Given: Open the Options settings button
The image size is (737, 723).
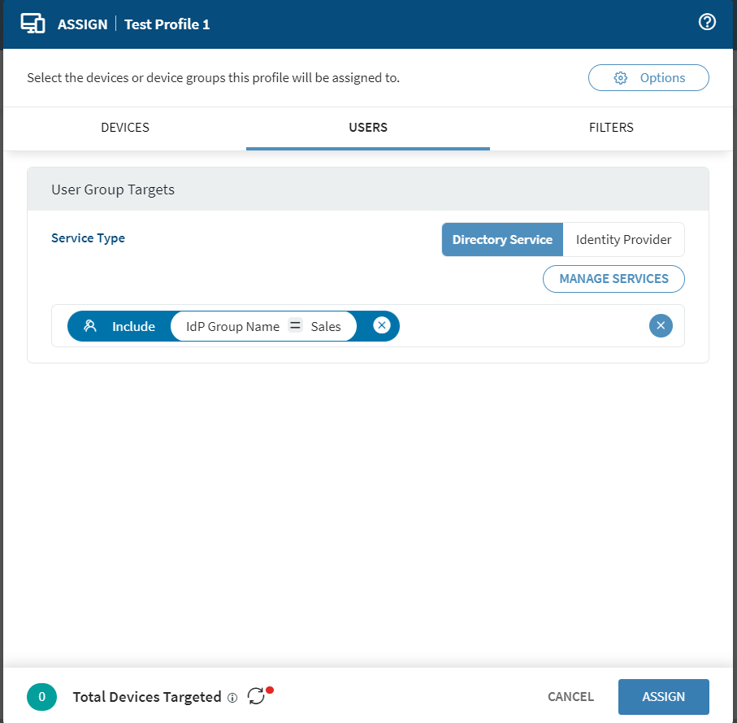Looking at the screenshot, I should pyautogui.click(x=648, y=78).
